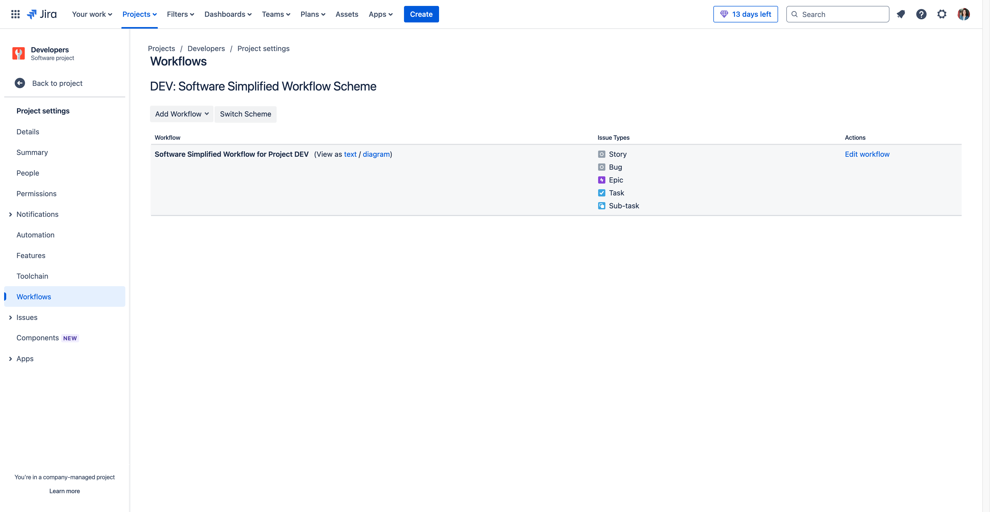Click the Task issue type icon
The width and height of the screenshot is (990, 512).
(601, 193)
